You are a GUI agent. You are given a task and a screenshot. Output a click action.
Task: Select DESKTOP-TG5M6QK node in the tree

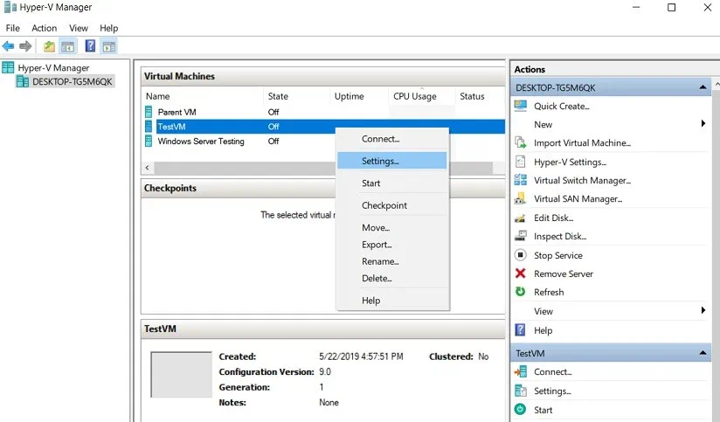coord(73,81)
